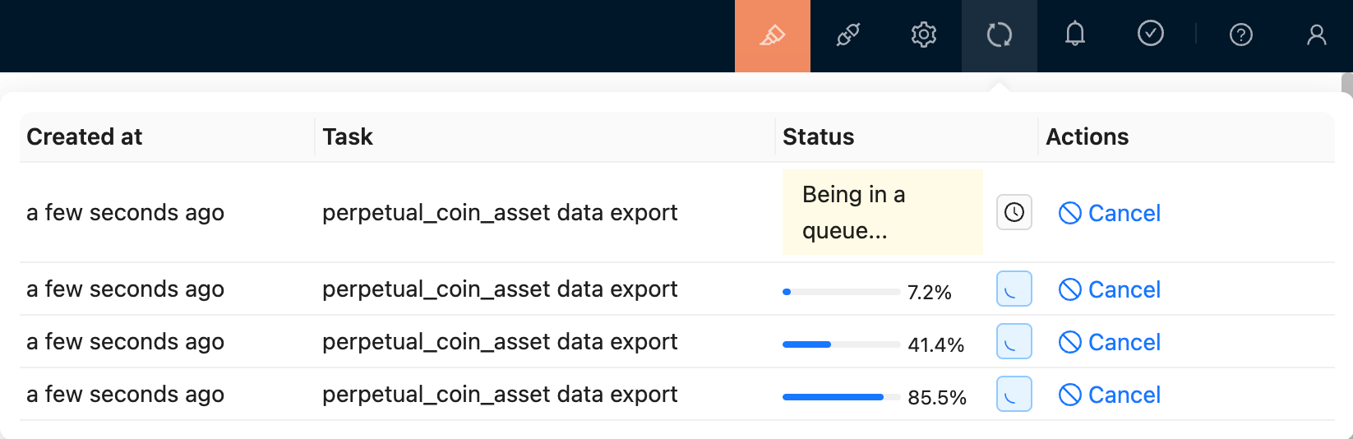Cancel the export at 7.2% progress

(x=1110, y=289)
